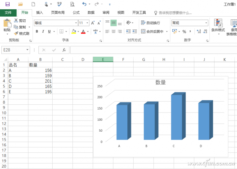Image resolution: width=237 pixels, height=169 pixels.
Task: Open font name dropdown 等线
Action: pos(76,23)
